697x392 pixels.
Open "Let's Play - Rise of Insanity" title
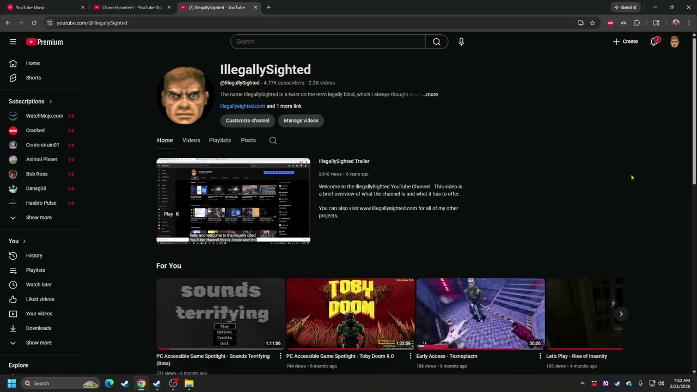tap(577, 356)
